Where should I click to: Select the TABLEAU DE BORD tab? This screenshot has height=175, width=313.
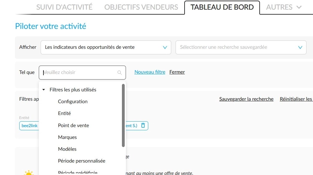coord(222,7)
